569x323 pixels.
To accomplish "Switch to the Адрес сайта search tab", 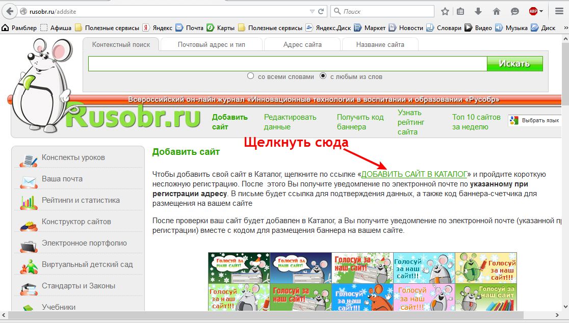I will click(x=302, y=45).
